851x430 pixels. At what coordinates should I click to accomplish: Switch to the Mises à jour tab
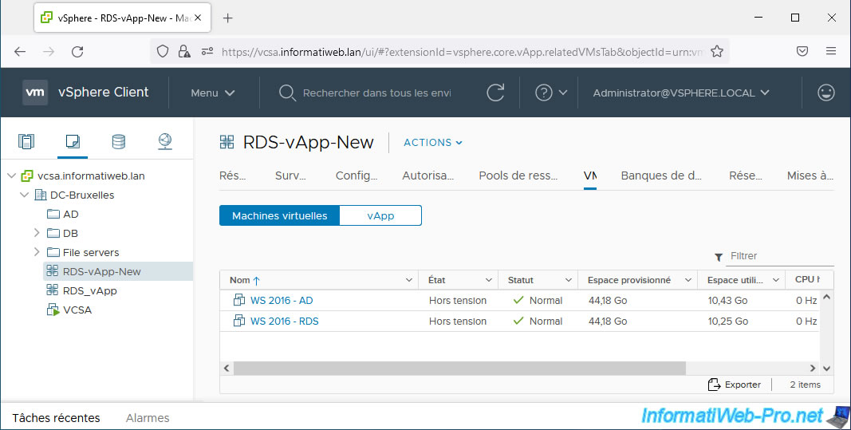tap(810, 176)
